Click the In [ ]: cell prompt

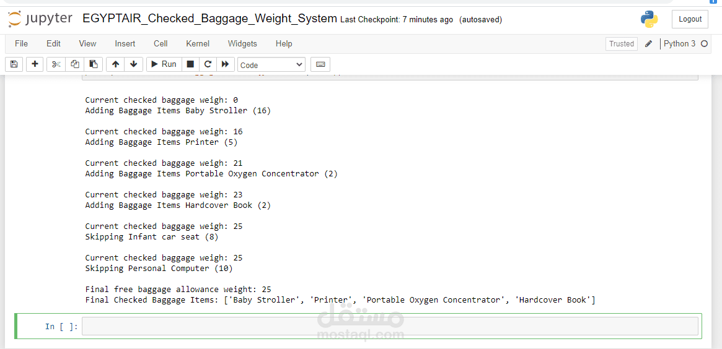click(x=61, y=327)
